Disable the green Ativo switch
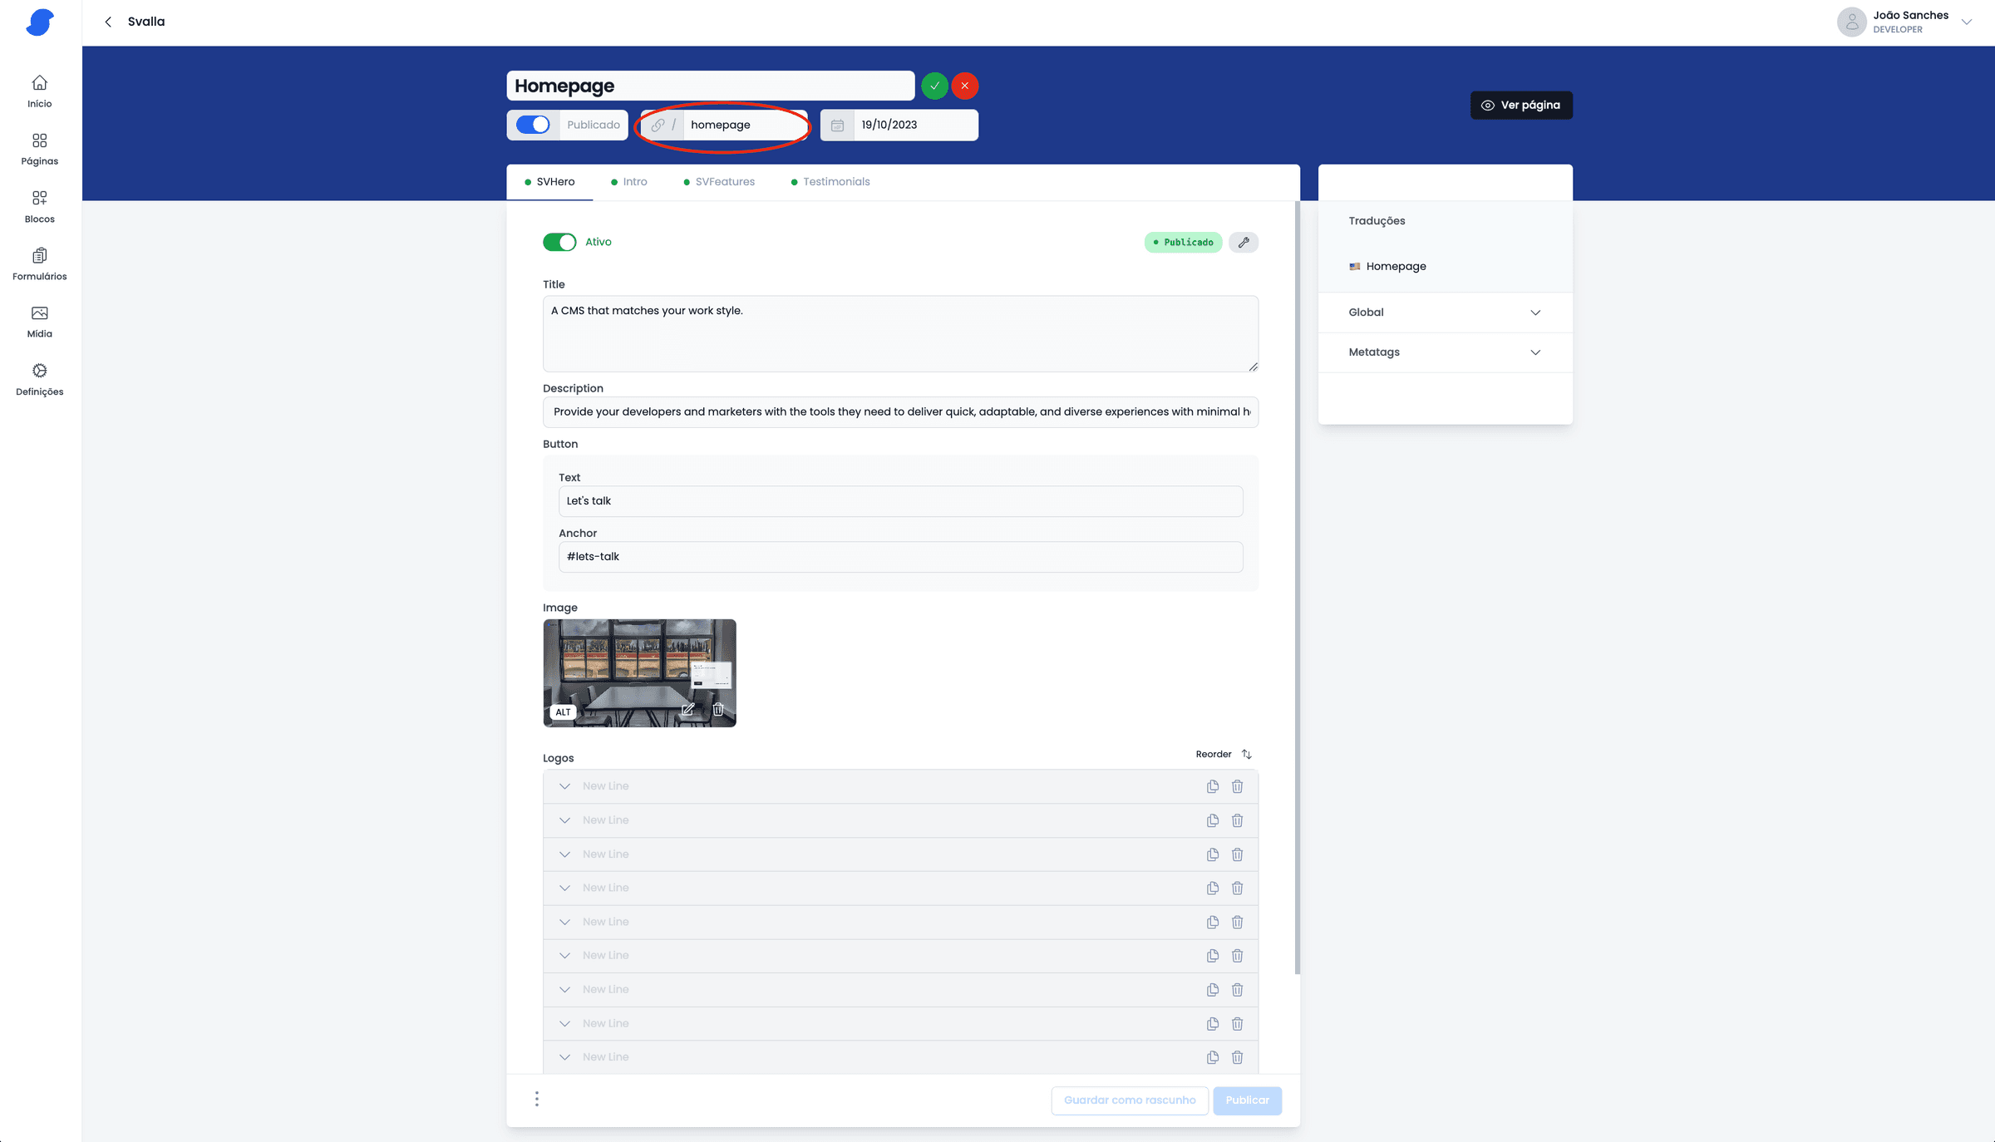1995x1142 pixels. [559, 242]
